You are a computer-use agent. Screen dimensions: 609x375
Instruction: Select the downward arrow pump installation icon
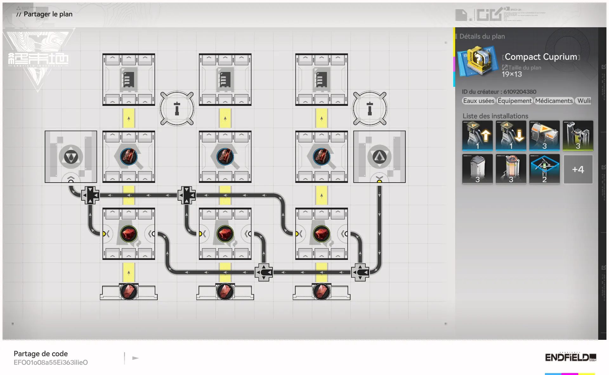click(511, 135)
